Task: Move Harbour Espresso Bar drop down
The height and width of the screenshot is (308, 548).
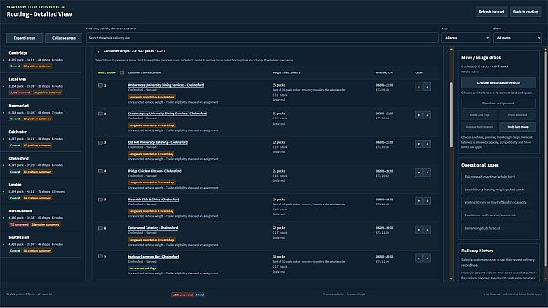Action: 427,258
